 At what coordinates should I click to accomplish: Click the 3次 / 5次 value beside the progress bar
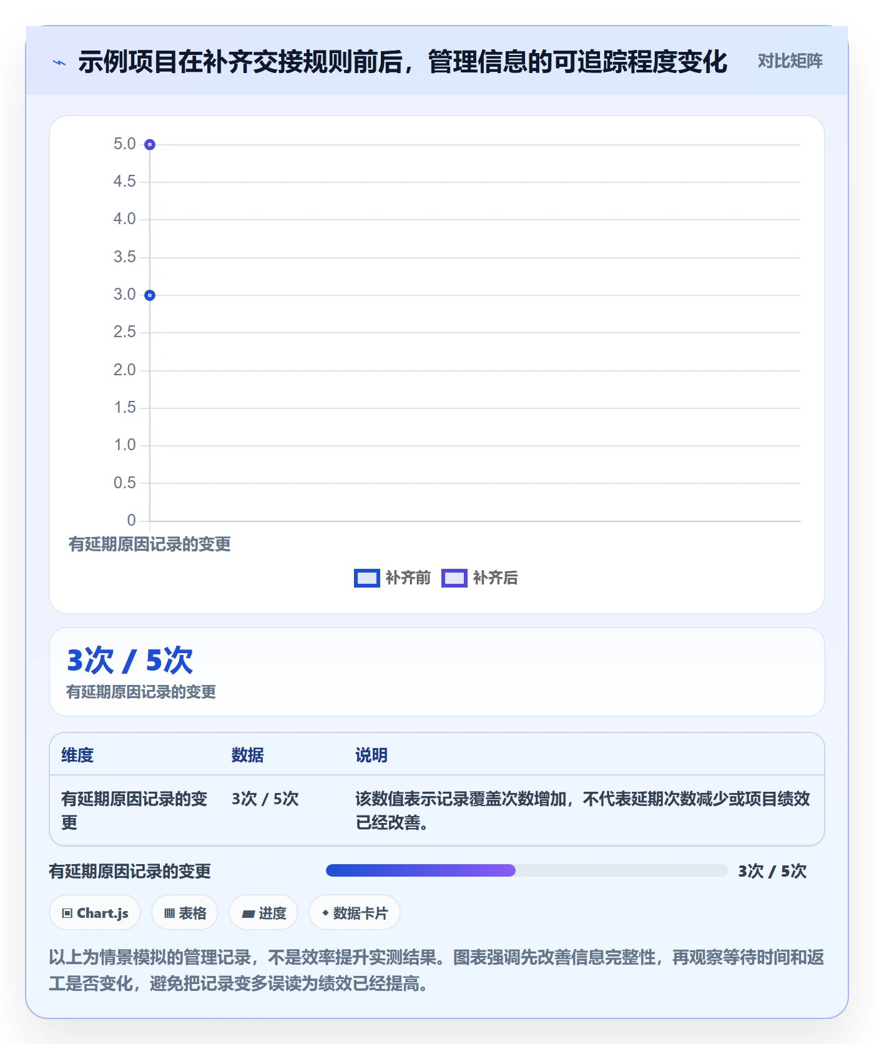click(772, 871)
